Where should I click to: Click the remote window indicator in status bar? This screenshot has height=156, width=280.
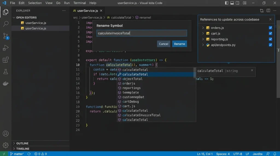click(4, 154)
